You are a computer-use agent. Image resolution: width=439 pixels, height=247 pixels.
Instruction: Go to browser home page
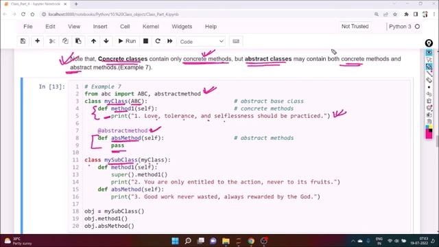32,14
